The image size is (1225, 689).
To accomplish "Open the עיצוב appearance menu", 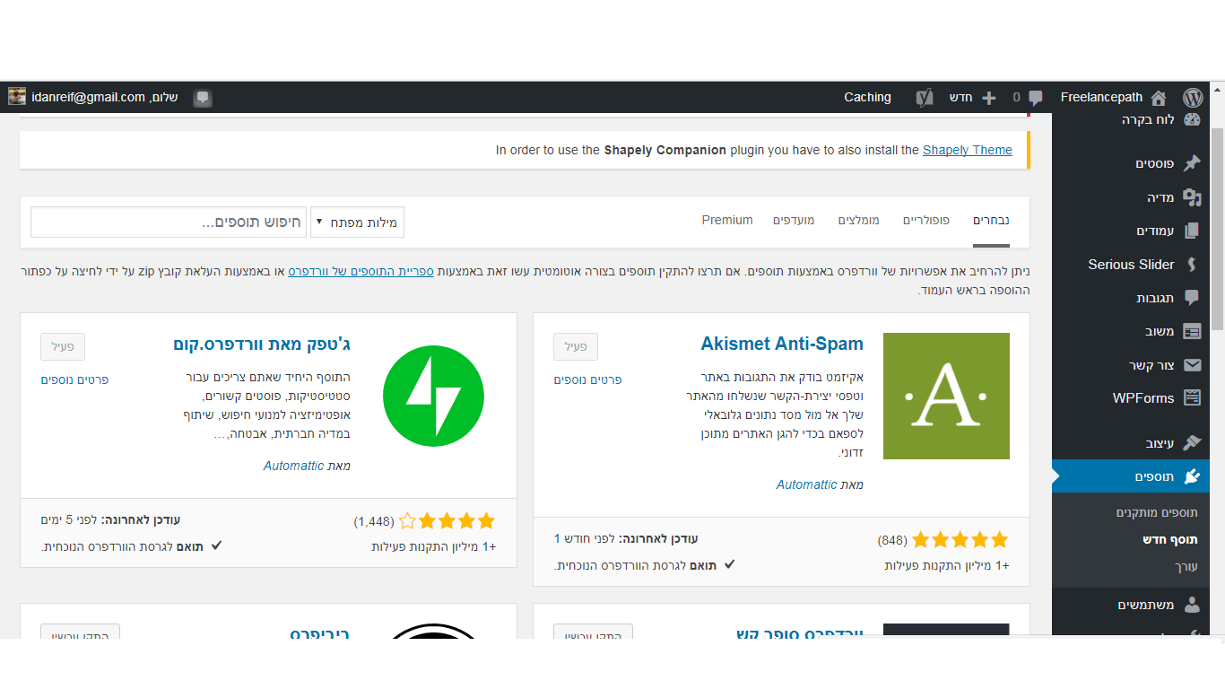I will coord(1160,443).
